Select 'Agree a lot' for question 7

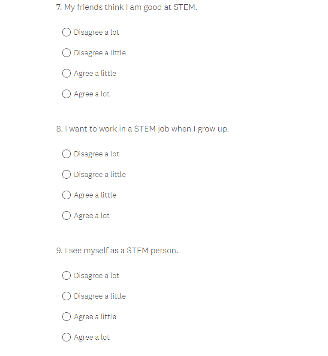pyautogui.click(x=66, y=94)
